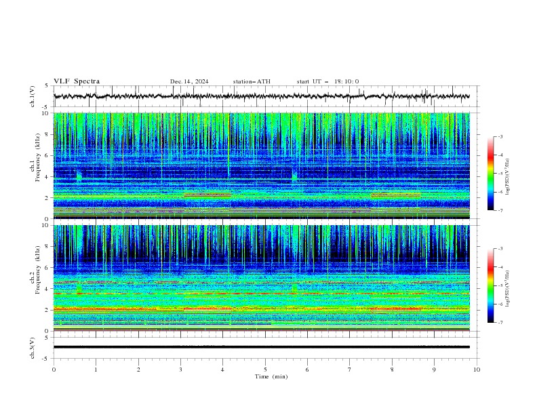This screenshot has width=537, height=415.
Task: Click the "station=ATH" label
Action: [252, 81]
